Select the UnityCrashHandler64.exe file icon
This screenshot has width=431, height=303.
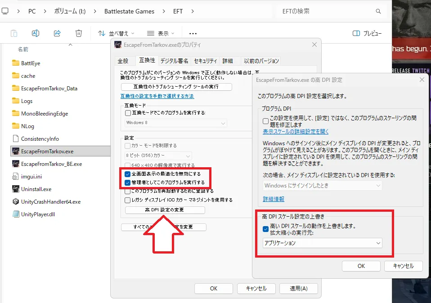click(x=16, y=202)
